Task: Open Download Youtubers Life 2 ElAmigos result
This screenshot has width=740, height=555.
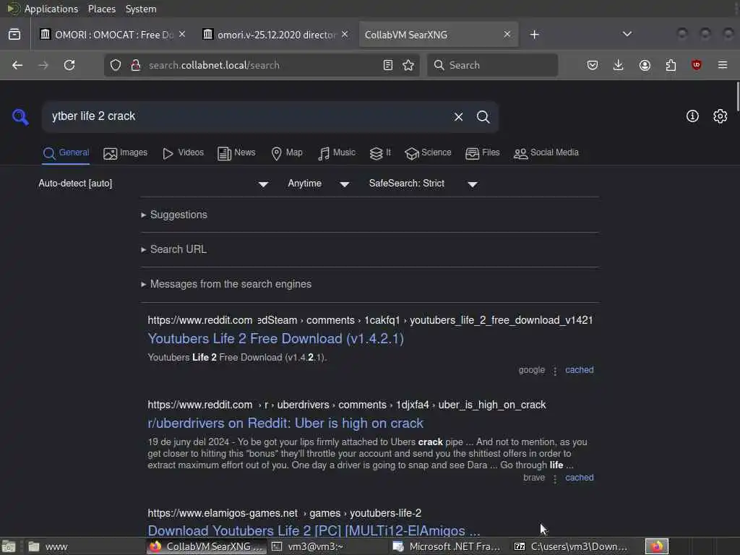Action: tap(314, 530)
